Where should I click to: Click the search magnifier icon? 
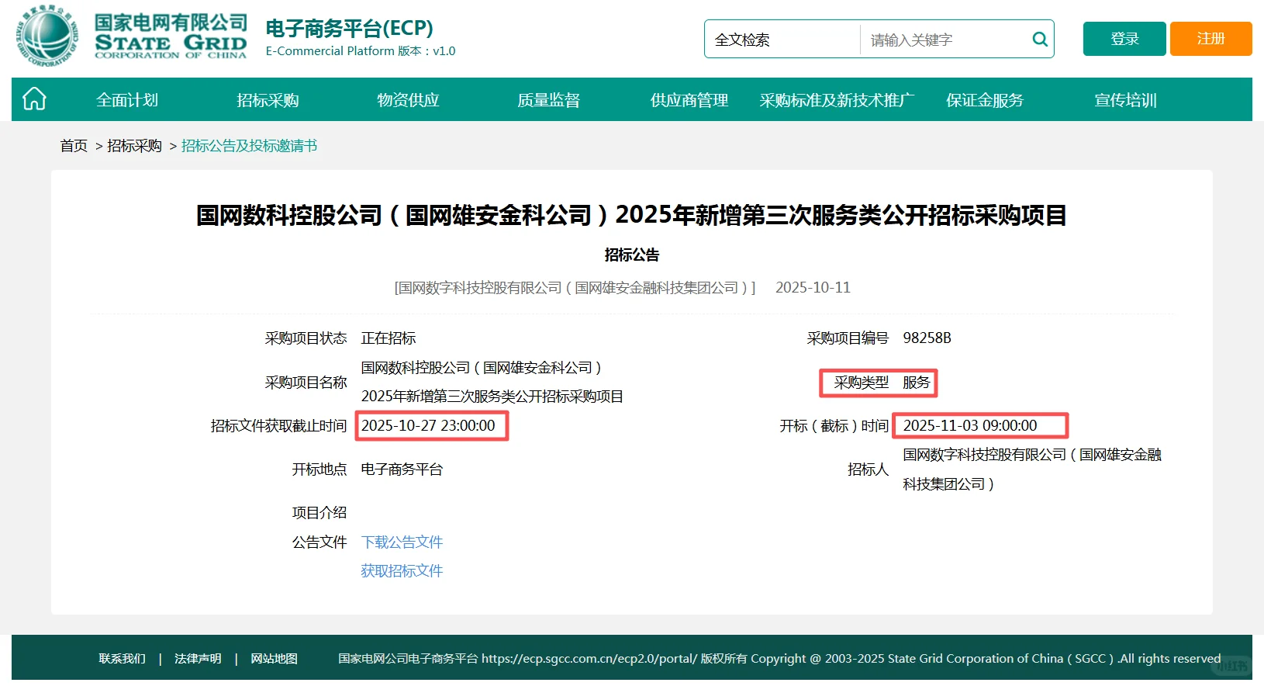(1040, 39)
